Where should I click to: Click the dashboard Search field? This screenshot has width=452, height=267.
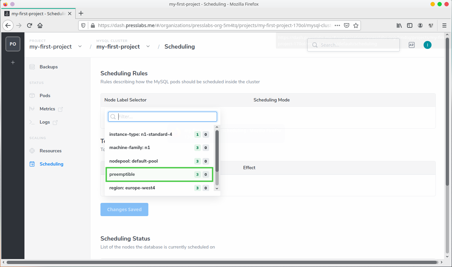354,45
